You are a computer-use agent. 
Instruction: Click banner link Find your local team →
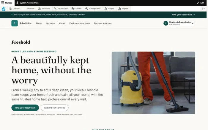(183, 15)
